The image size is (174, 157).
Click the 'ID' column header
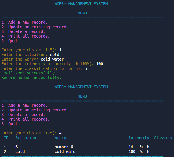pyautogui.click(x=6, y=138)
